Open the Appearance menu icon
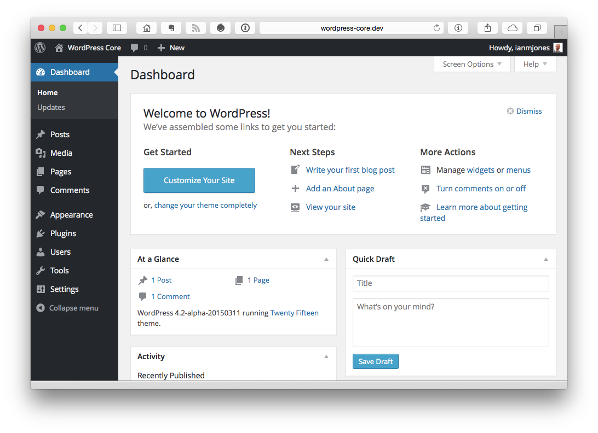 41,214
